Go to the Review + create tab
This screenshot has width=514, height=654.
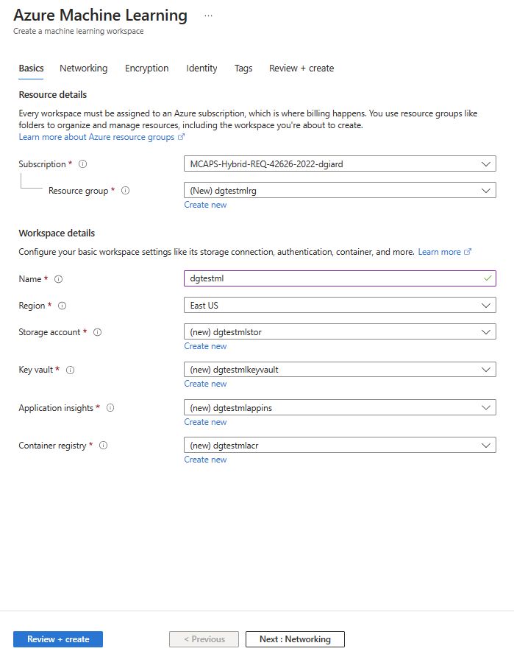(x=301, y=68)
